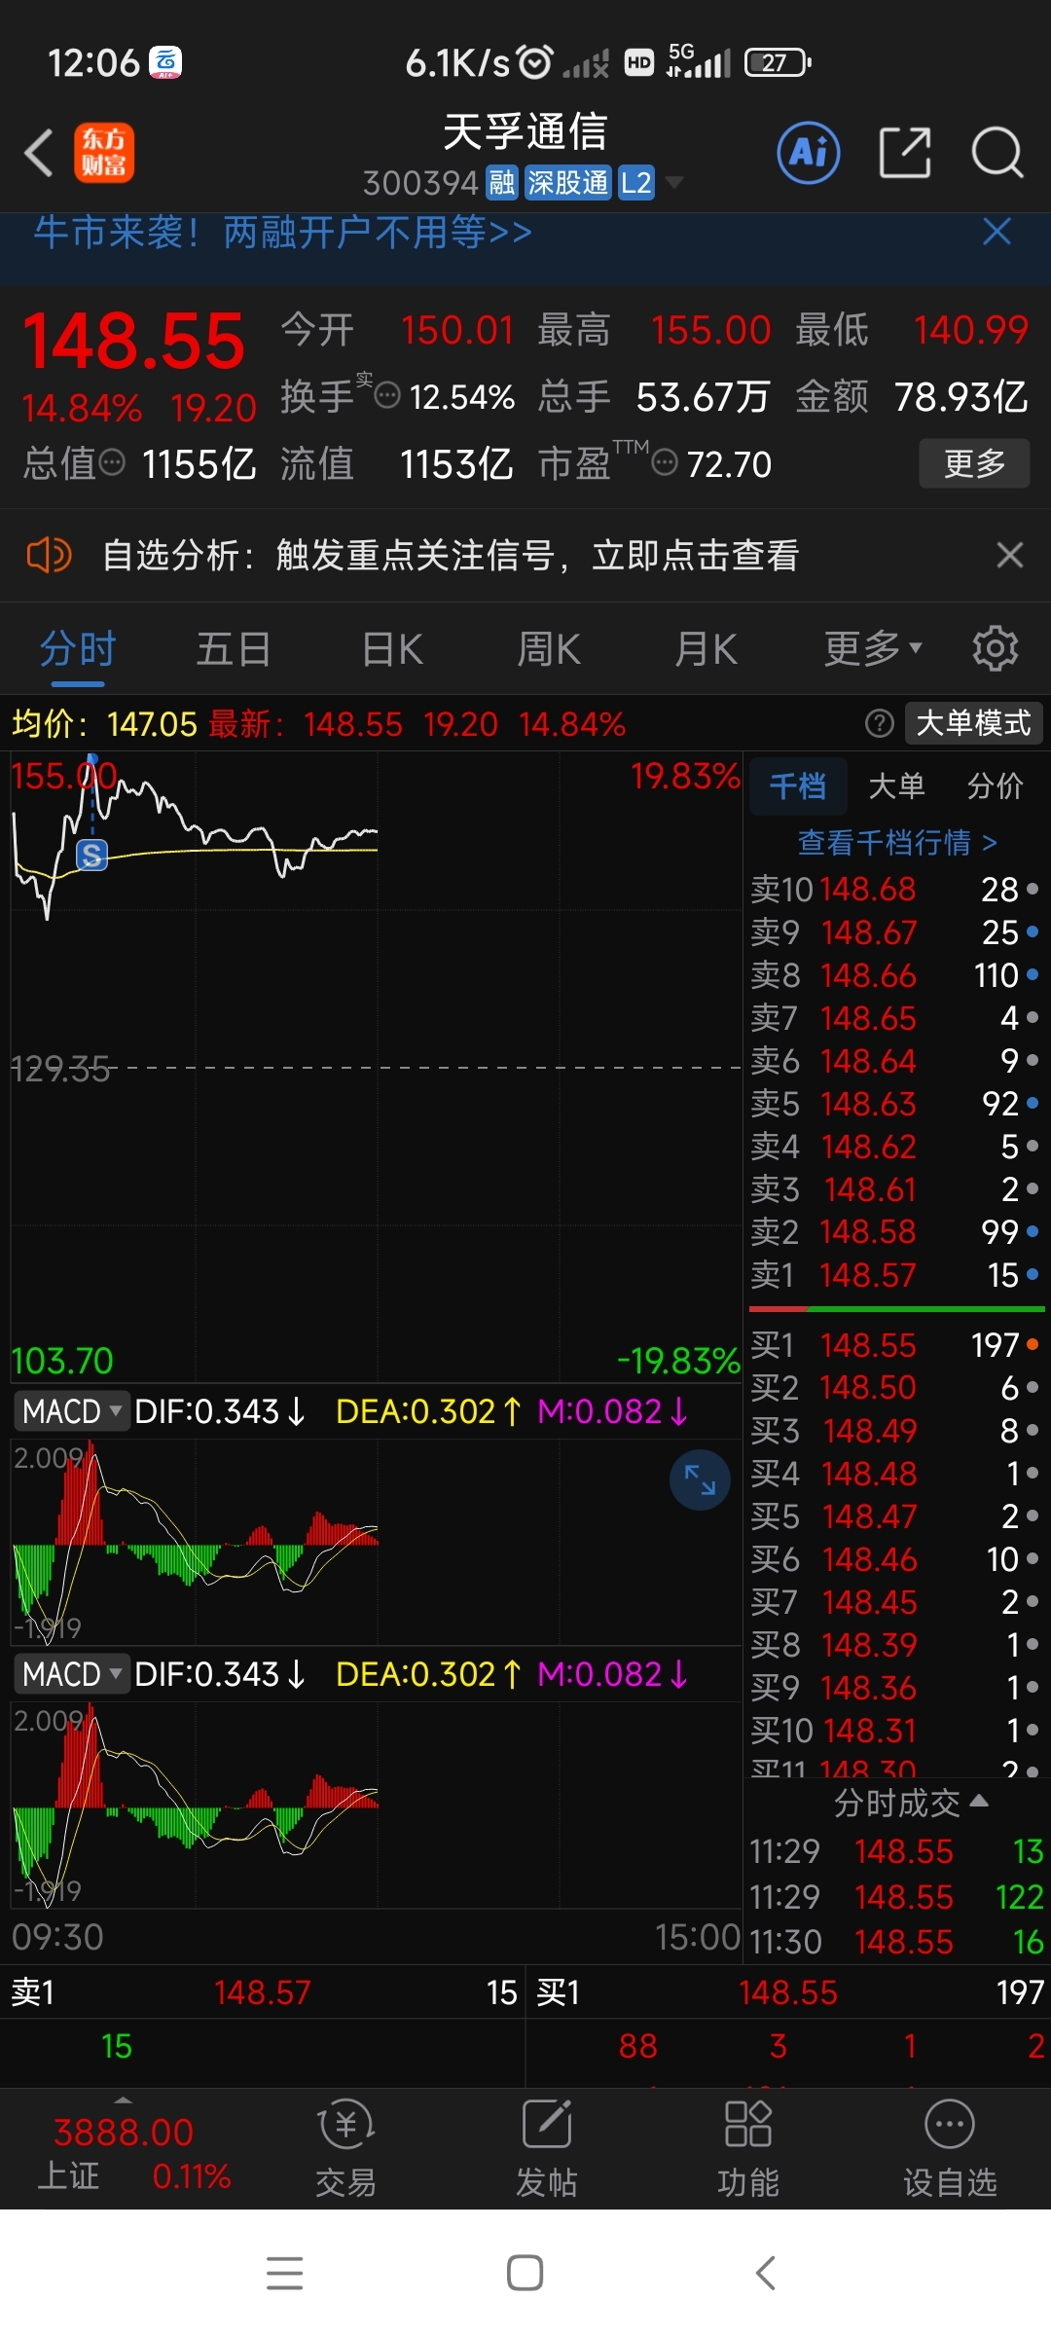
Task: Open second MACD indicator dropdown
Action: 72,1673
